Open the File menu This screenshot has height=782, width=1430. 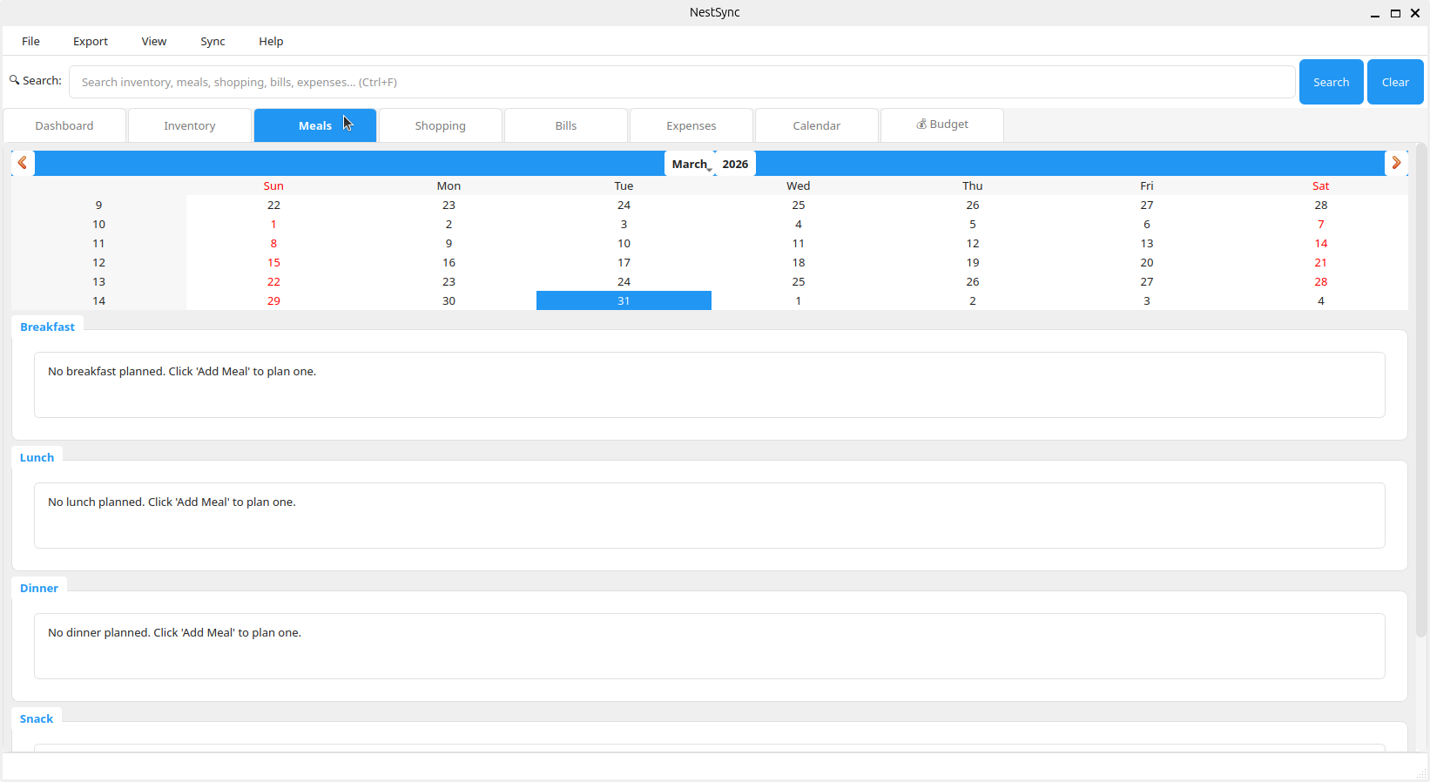[x=30, y=41]
